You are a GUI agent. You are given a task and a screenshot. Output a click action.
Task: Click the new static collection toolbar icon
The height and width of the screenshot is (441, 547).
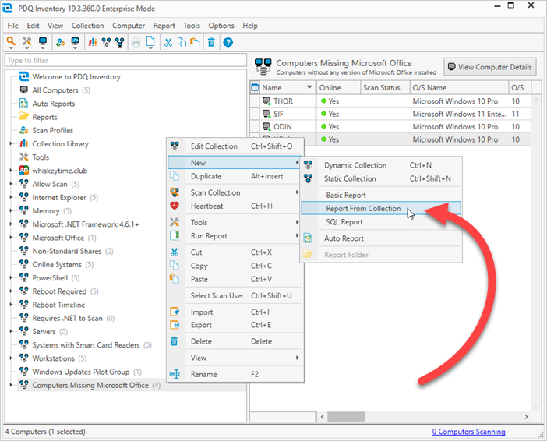click(120, 43)
